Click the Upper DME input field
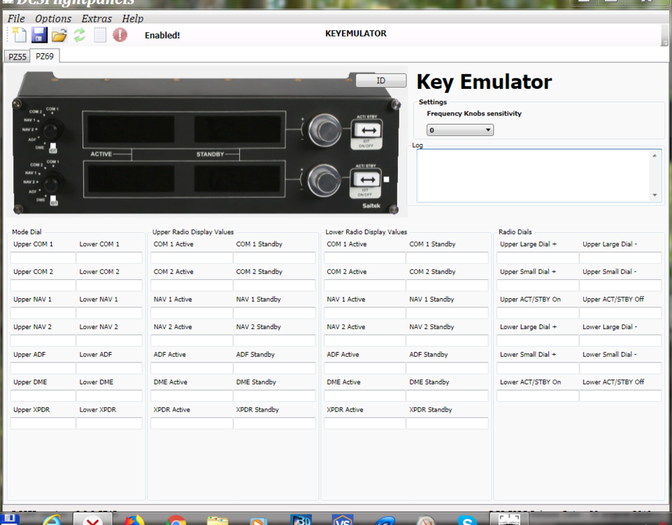 coord(43,395)
